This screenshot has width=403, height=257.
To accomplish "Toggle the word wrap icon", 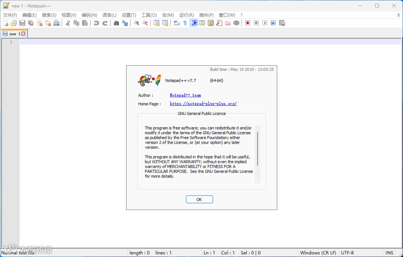I will 176,23.
